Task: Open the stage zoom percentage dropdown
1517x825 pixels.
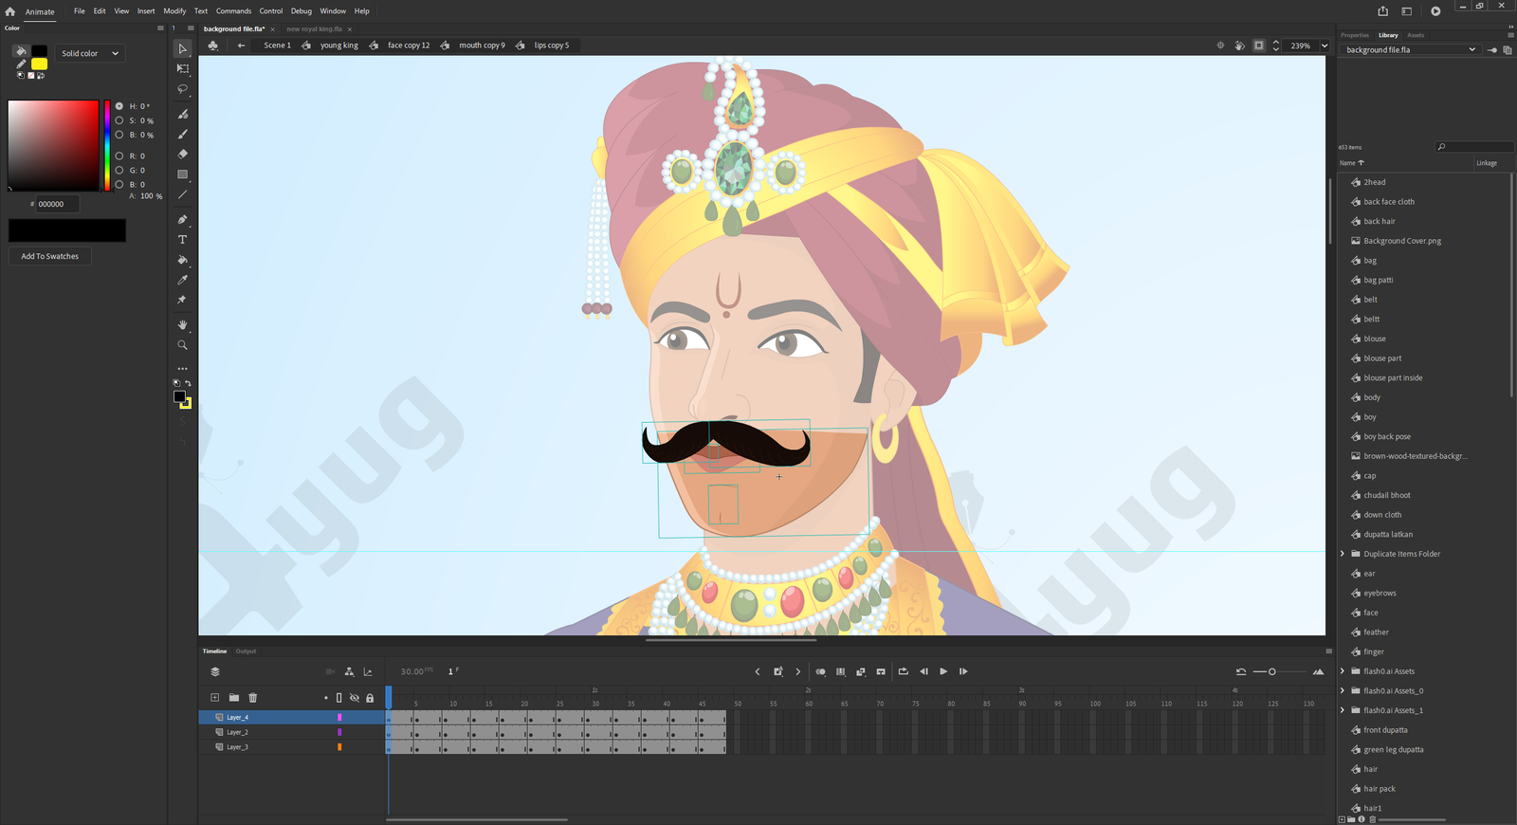Action: pos(1325,46)
